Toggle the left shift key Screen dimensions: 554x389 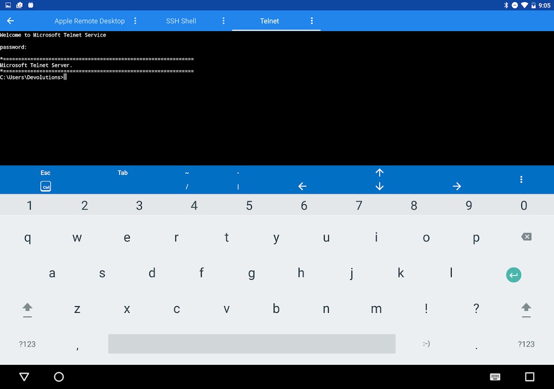tap(28, 309)
